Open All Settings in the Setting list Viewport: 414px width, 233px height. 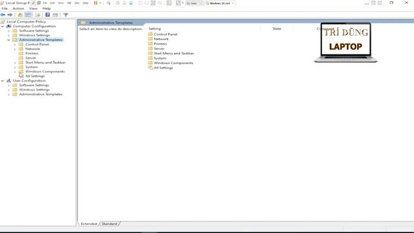tap(163, 67)
